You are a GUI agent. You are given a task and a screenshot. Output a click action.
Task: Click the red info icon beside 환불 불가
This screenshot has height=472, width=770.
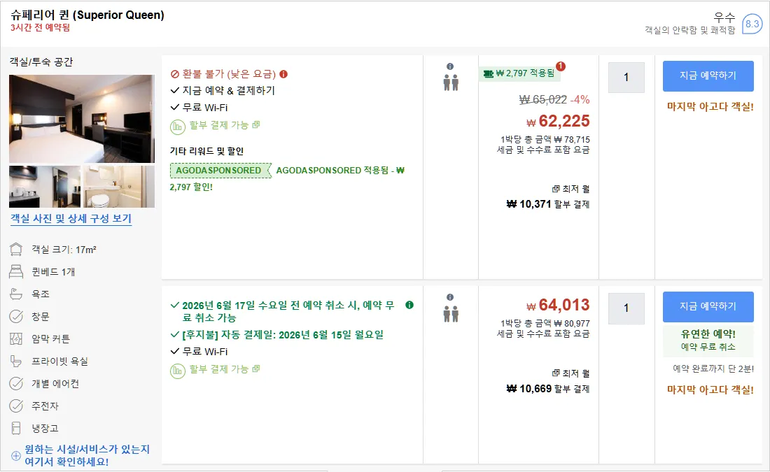(x=283, y=74)
